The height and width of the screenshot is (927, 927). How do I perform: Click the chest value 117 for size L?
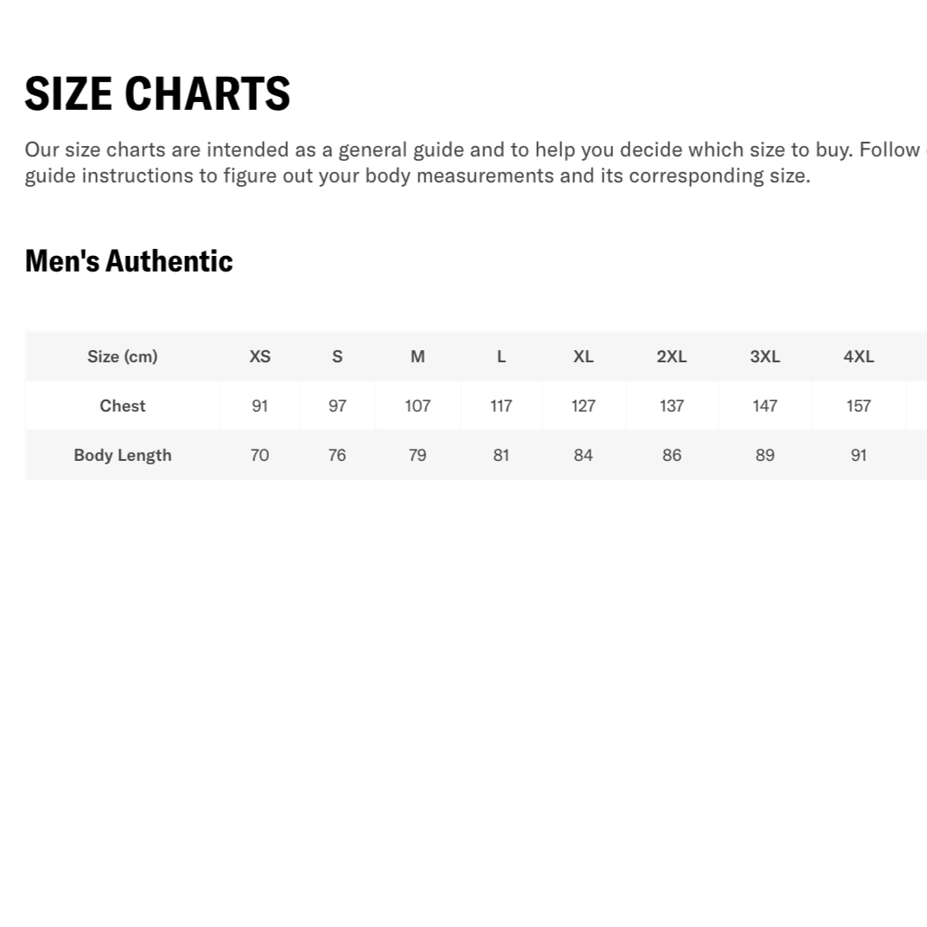tap(502, 406)
